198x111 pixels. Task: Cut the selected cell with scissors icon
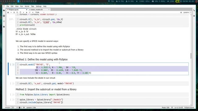pyautogui.click(x=14, y=12)
